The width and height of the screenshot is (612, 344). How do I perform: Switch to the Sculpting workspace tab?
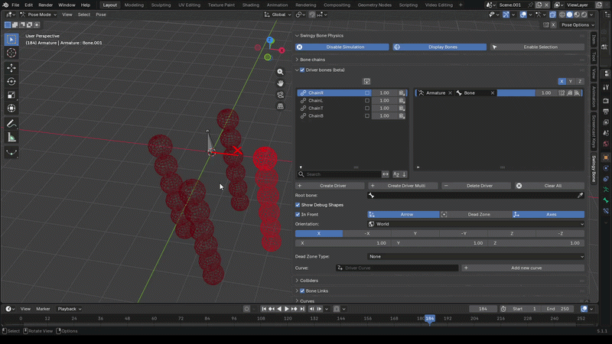[161, 5]
